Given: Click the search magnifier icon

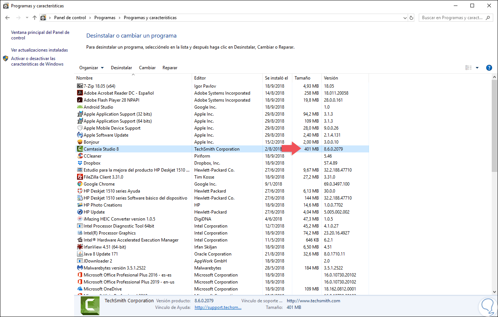Looking at the screenshot, I should 488,18.
